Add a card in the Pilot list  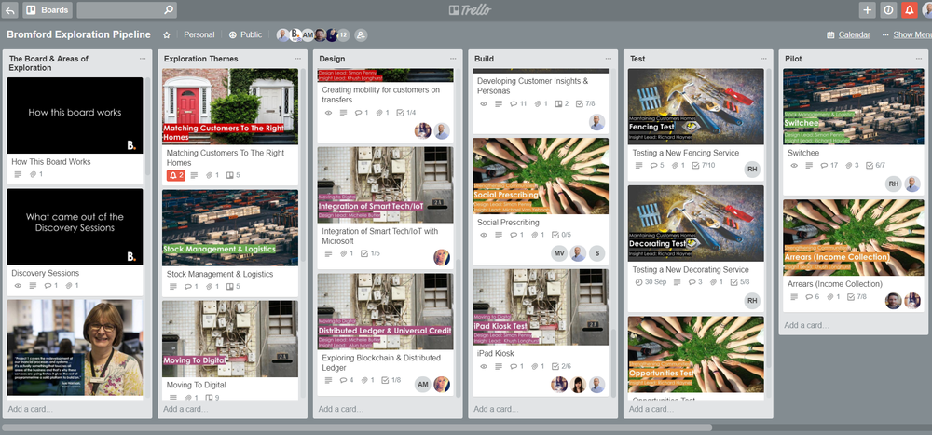806,325
